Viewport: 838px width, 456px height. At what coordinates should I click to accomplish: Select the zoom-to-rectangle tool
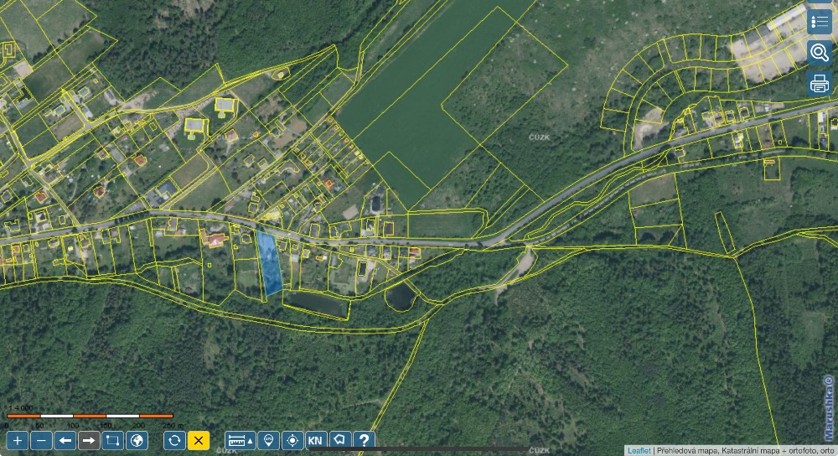(x=113, y=441)
